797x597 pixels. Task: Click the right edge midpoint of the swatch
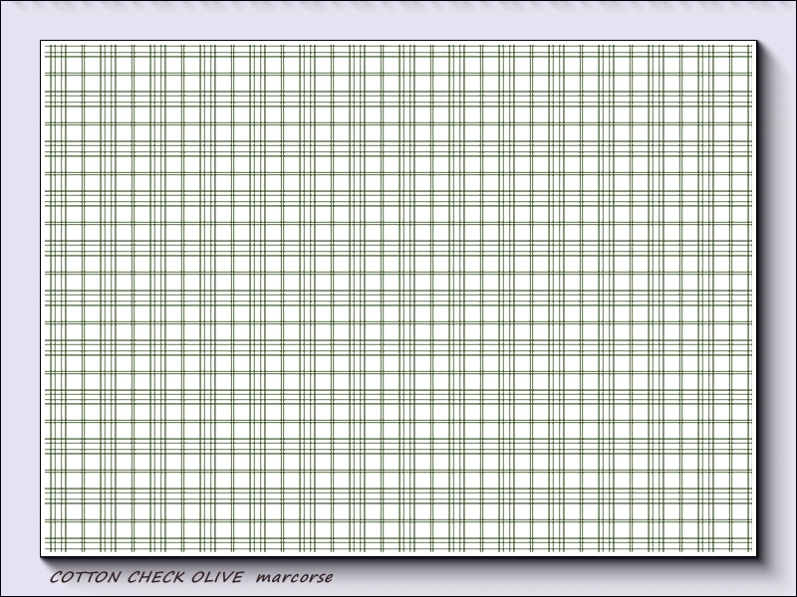click(x=755, y=298)
